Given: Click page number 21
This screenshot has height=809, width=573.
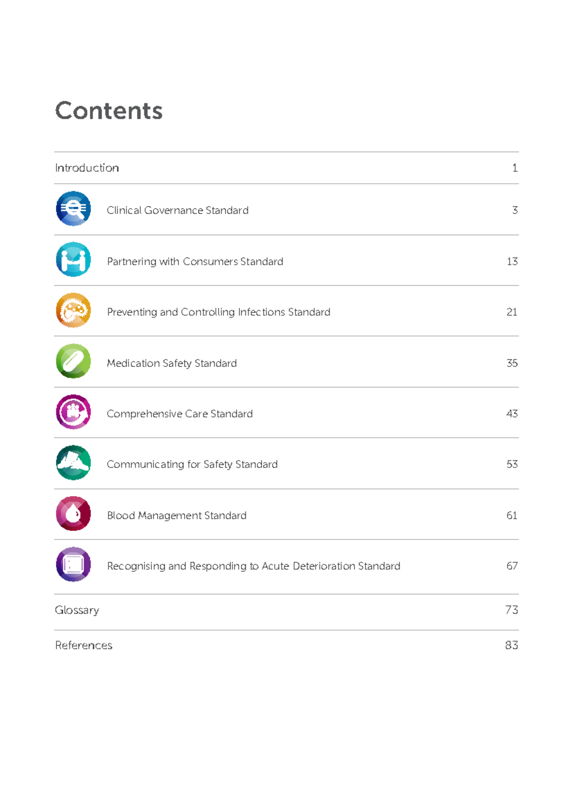Looking at the screenshot, I should [x=512, y=312].
